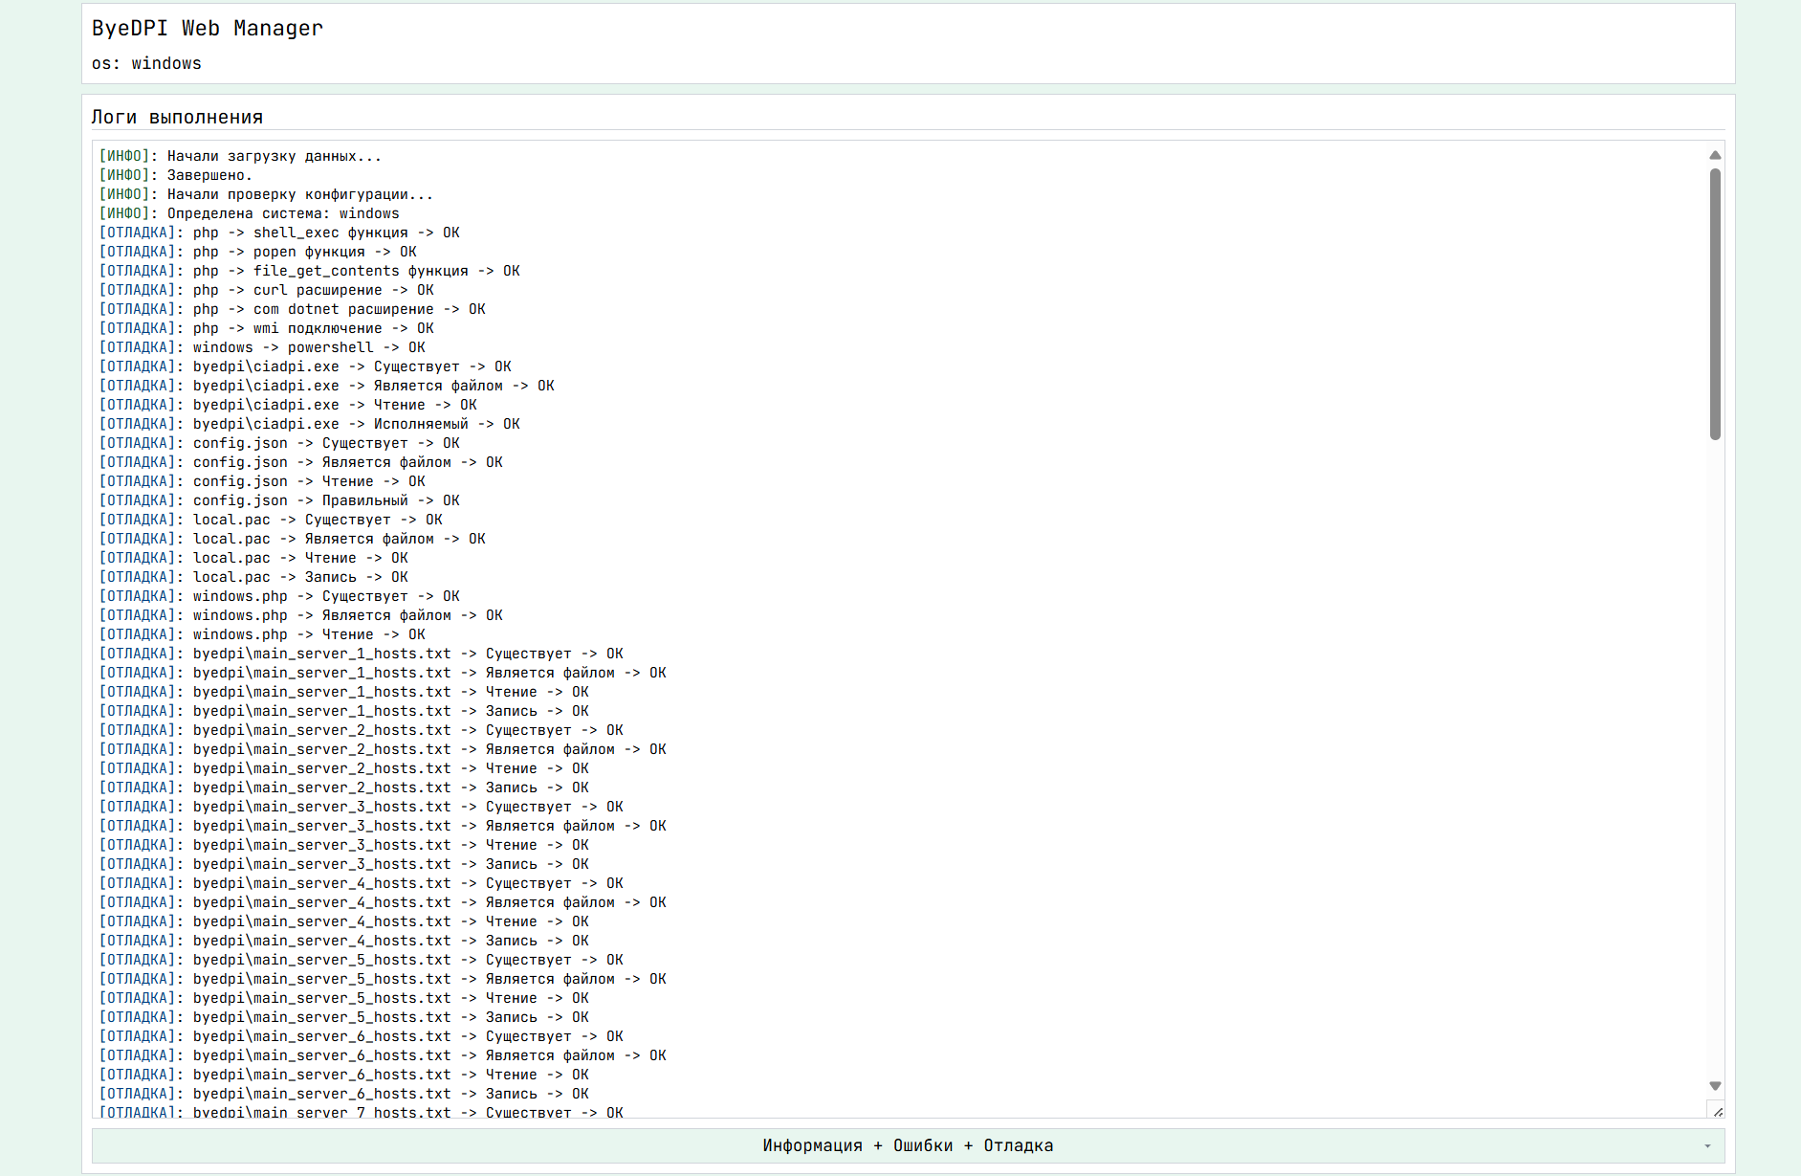The width and height of the screenshot is (1801, 1176).
Task: Click log line 'Завершено.'
Action: click(x=176, y=175)
